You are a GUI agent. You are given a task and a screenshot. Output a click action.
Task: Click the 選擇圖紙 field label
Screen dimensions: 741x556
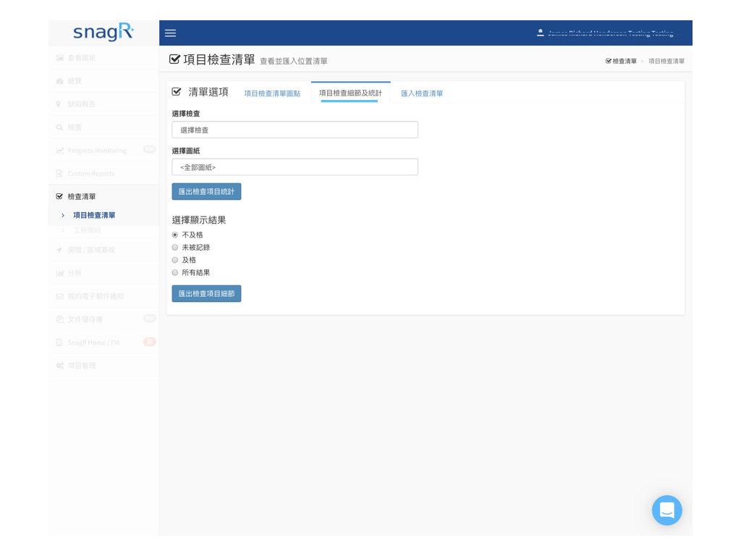point(186,151)
